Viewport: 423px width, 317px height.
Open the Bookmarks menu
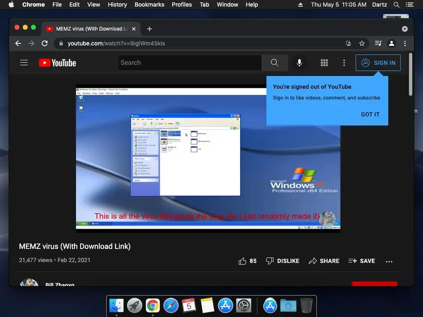pos(150,5)
